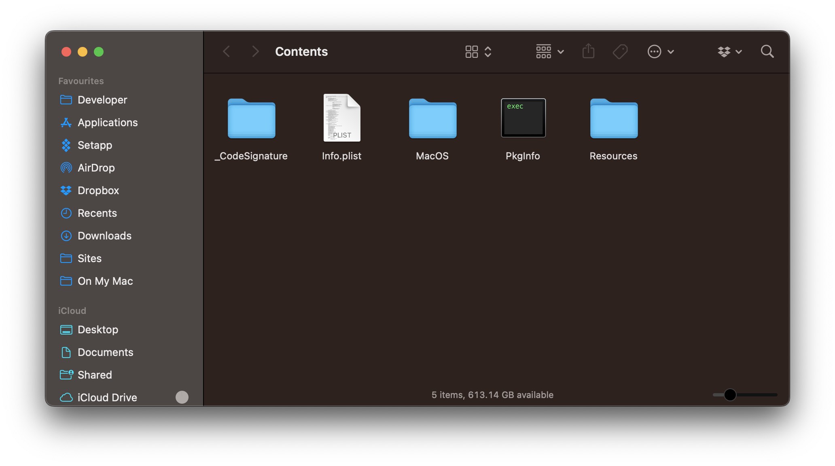This screenshot has width=835, height=466.
Task: Click the Dropbox icon in the sidebar
Action: 66,190
